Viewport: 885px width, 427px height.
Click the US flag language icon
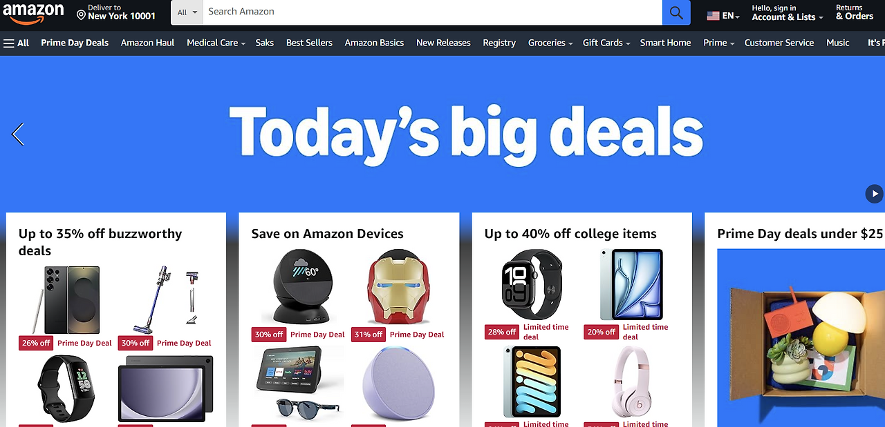click(x=713, y=15)
